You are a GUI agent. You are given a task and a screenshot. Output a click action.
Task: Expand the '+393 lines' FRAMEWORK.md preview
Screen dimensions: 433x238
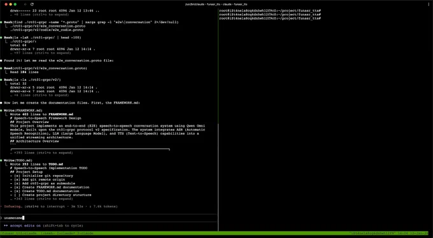click(x=41, y=153)
